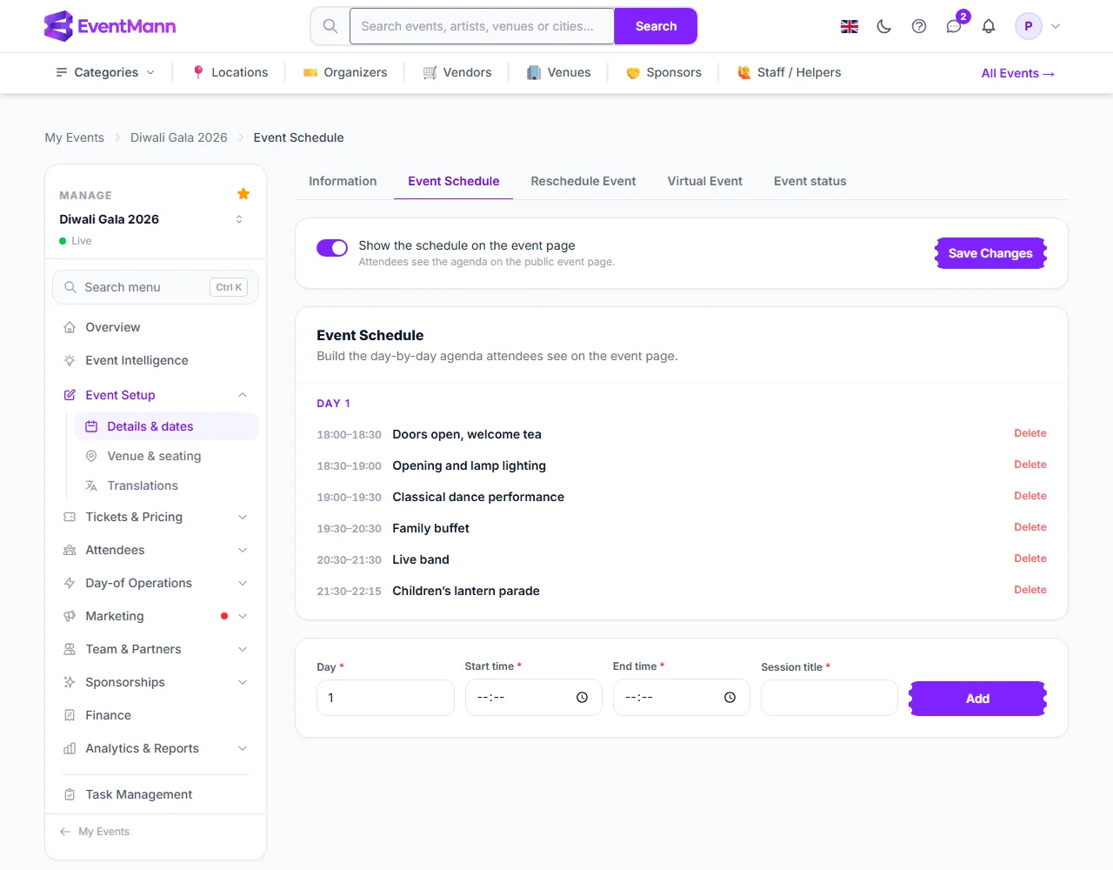The width and height of the screenshot is (1113, 870).
Task: Expand Attendees menu
Action: click(156, 550)
